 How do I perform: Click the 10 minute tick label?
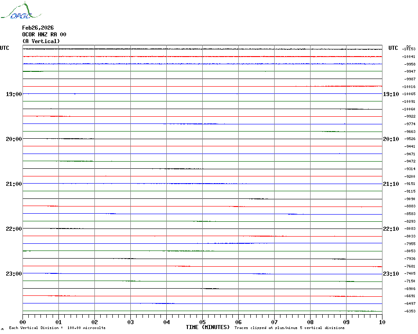tap(382, 322)
